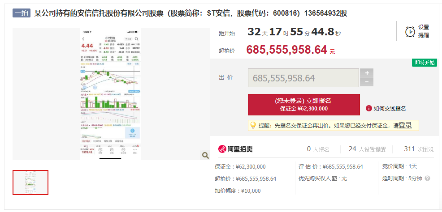Click the red info icon beside 如何交钱报名

pyautogui.click(x=369, y=108)
